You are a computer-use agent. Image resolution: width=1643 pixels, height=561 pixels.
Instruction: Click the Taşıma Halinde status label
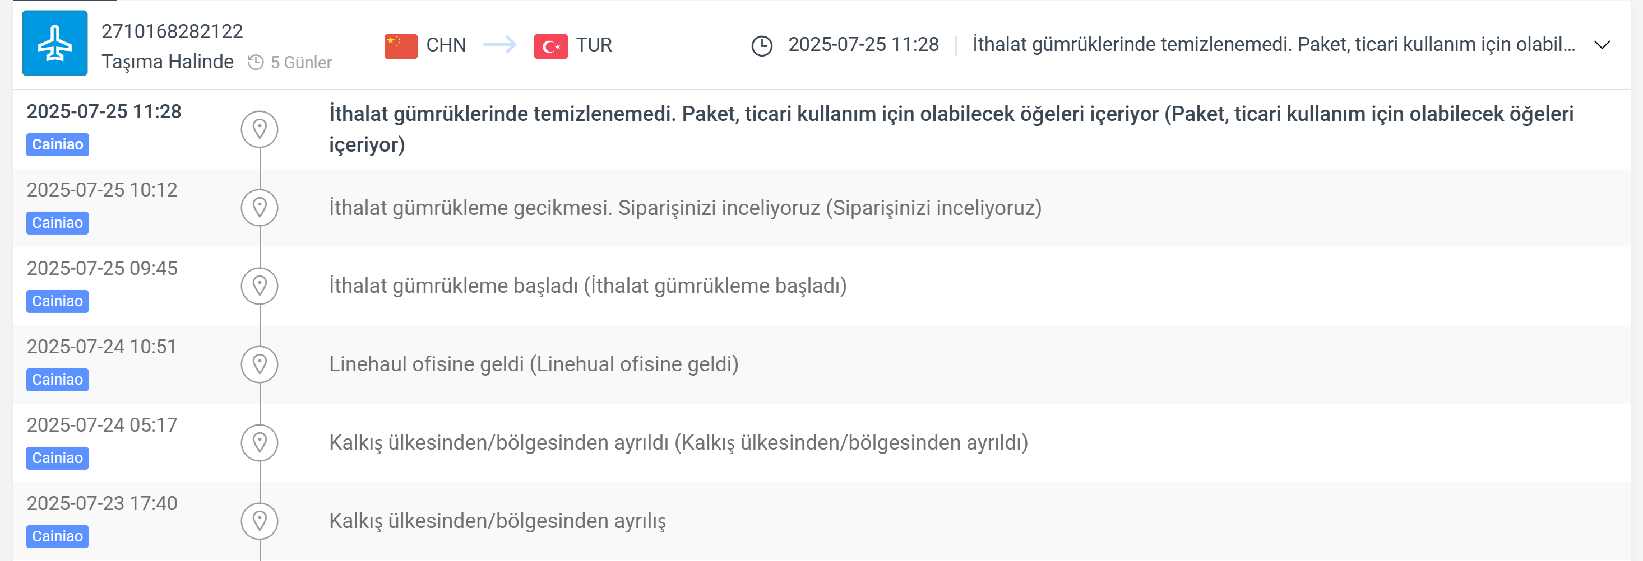click(168, 62)
